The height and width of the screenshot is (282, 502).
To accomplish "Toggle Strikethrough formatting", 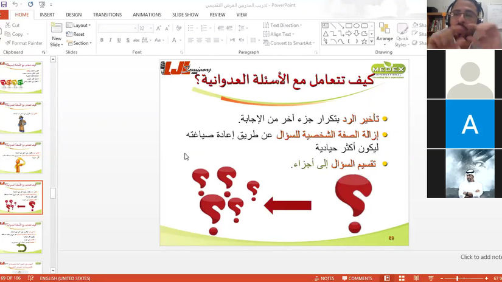I will click(136, 40).
